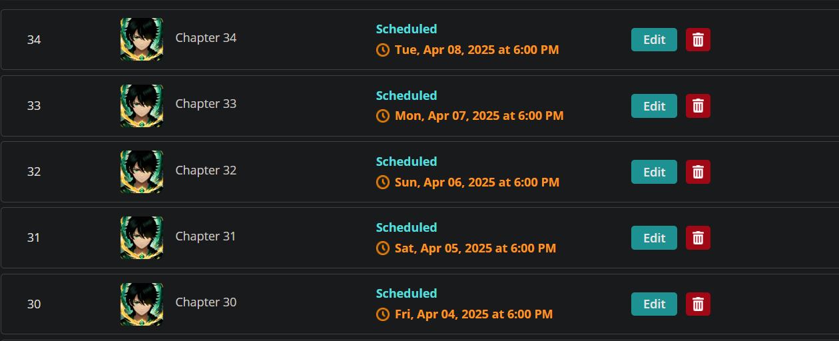The width and height of the screenshot is (839, 341).
Task: Click clock icon beside Tue, Apr 08 schedule
Action: 383,50
